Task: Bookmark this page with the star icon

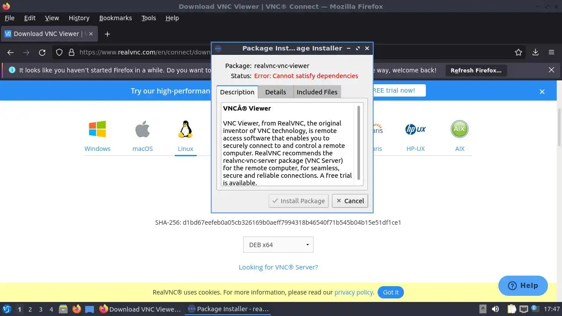Action: [519, 52]
